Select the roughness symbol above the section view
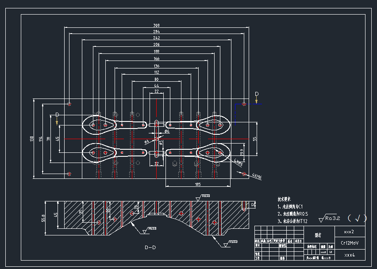The width and height of the screenshot is (377, 269). [x=203, y=197]
